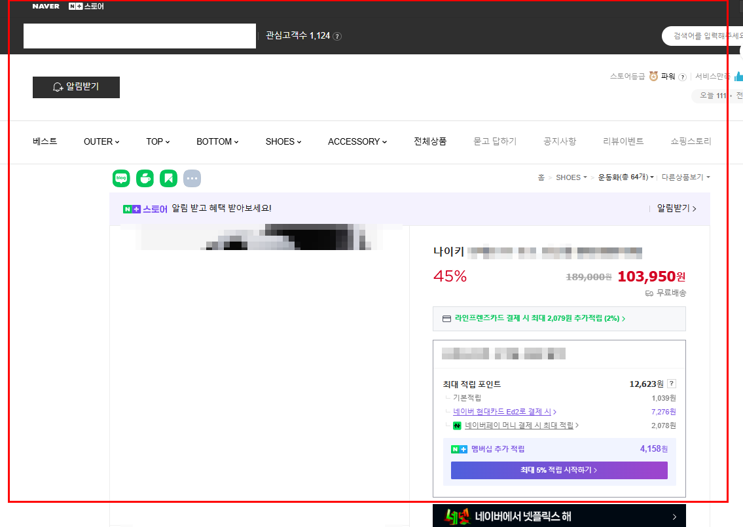Open 네이버페이 머니 결제 시 최대 적립 link
The image size is (743, 527).
pos(522,426)
